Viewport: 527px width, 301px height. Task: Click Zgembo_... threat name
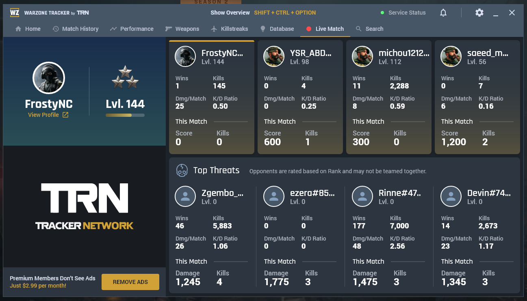pyautogui.click(x=222, y=193)
